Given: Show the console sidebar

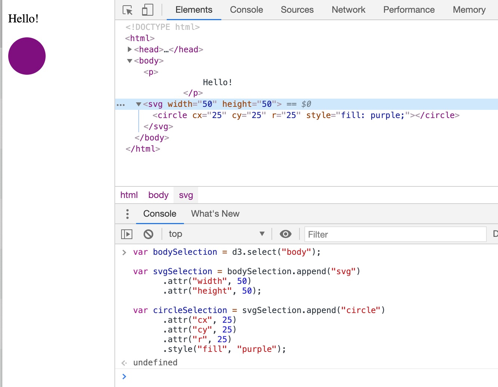Looking at the screenshot, I should (127, 234).
